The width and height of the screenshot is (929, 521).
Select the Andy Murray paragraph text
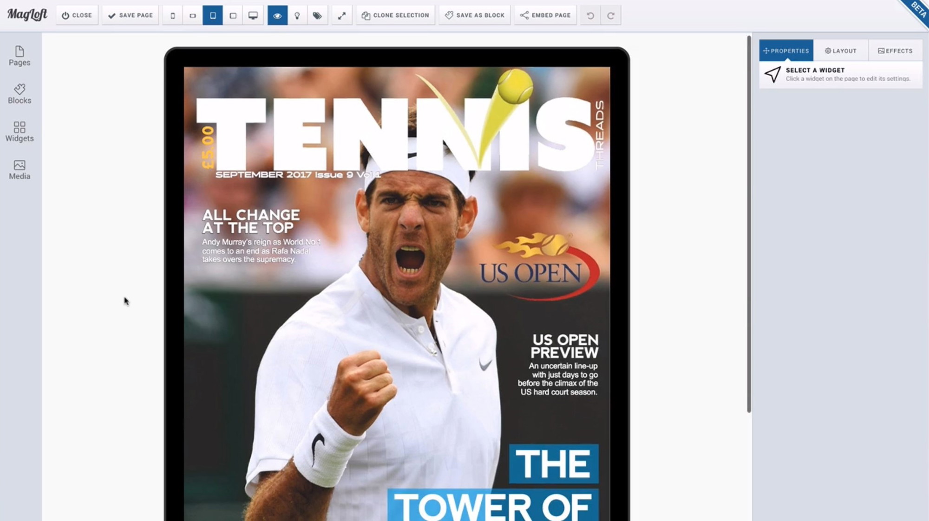(261, 251)
